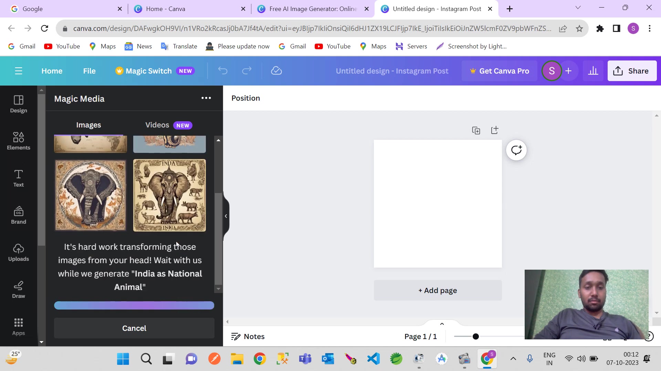
Task: Click the Share button
Action: (x=632, y=71)
